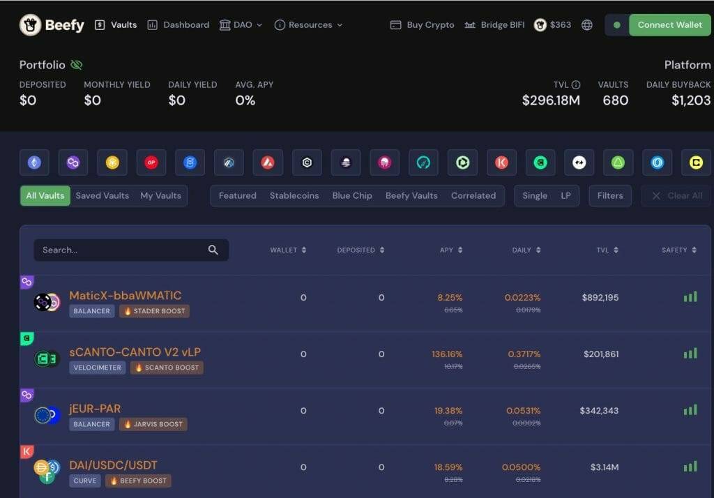714x498 pixels.
Task: Switch to Saved Vaults
Action: 102,195
